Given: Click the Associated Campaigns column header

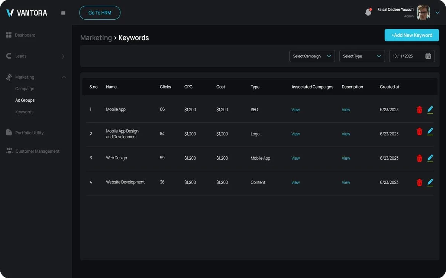Looking at the screenshot, I should point(312,87).
